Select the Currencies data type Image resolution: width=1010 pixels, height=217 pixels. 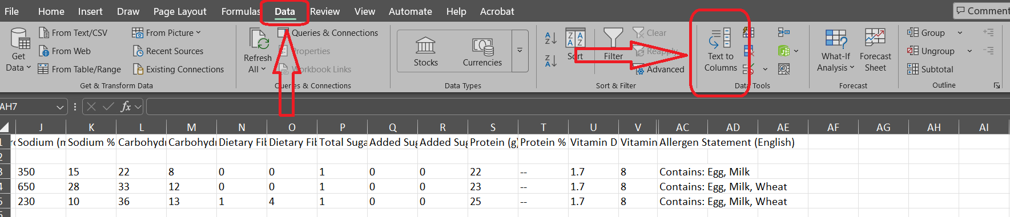tap(482, 51)
